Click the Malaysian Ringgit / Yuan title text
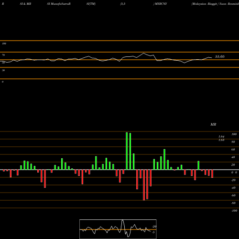The height and width of the screenshot is (239, 239). [215, 4]
